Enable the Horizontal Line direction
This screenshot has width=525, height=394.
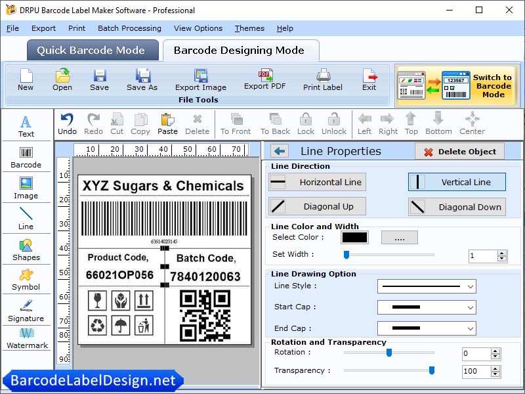pyautogui.click(x=316, y=182)
